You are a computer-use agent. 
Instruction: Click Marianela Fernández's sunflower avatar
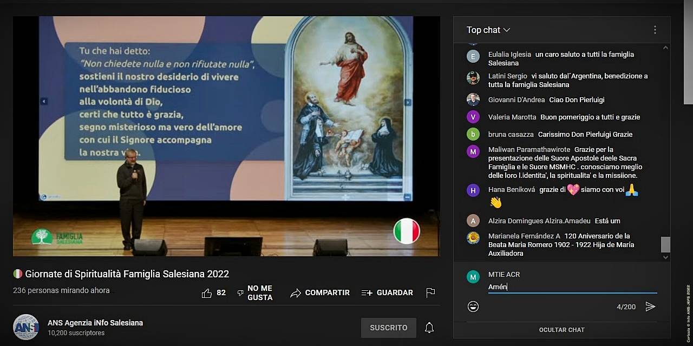pyautogui.click(x=473, y=238)
